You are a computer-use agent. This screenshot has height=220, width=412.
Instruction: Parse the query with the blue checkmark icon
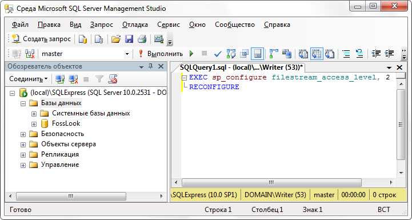(218, 54)
